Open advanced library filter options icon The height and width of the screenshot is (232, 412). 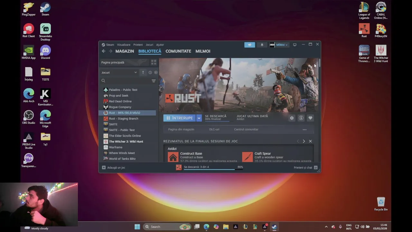[x=154, y=81]
